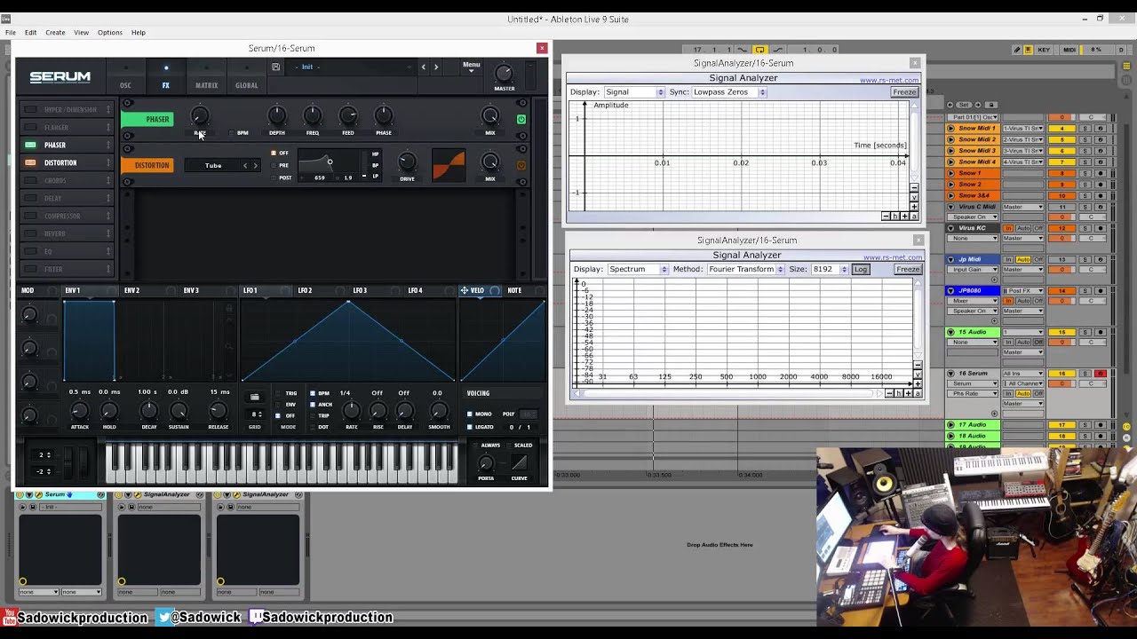Image resolution: width=1137 pixels, height=639 pixels.
Task: Adjust the Distortion Drive knob
Action: pyautogui.click(x=407, y=162)
